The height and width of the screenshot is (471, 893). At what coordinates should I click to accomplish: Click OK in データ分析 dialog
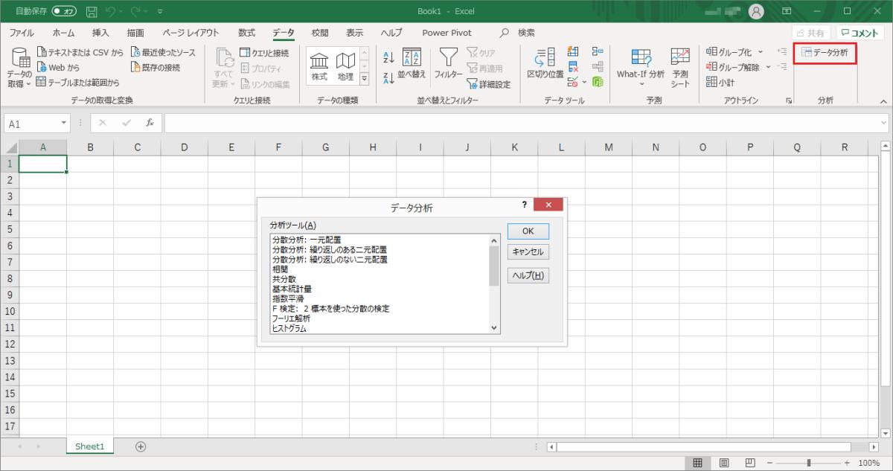[x=528, y=231]
